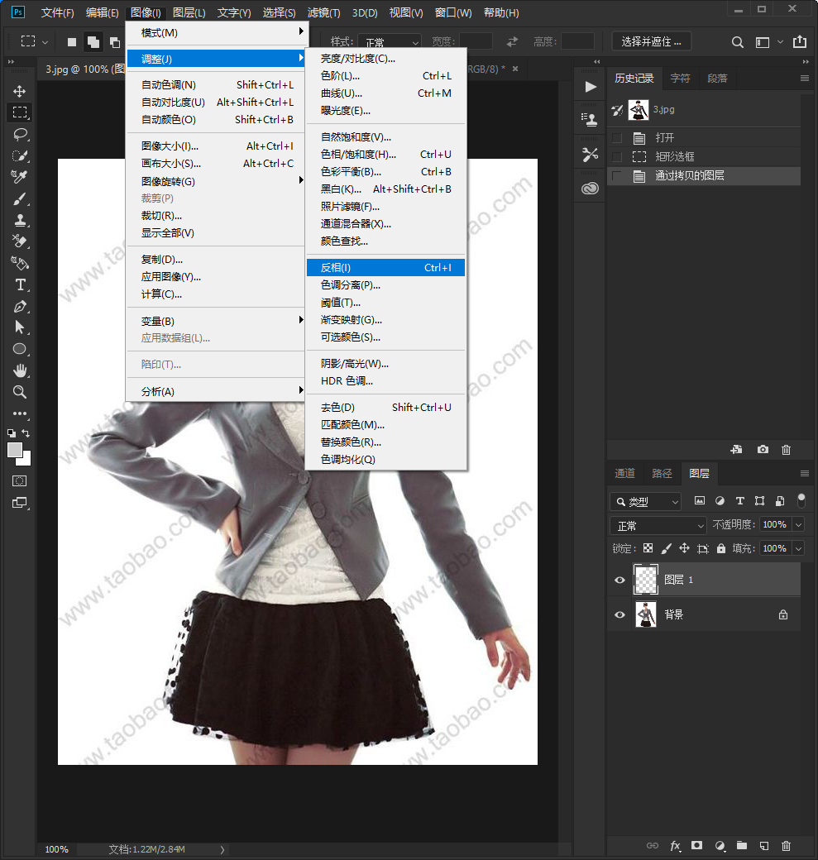818x860 pixels.
Task: Open the search magnifier in options bar
Action: coord(737,42)
